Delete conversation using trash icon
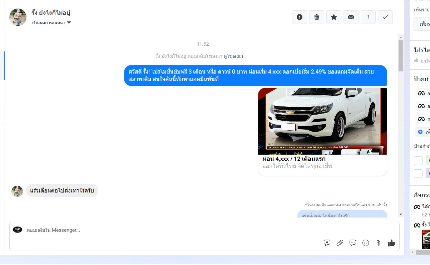 [317, 17]
